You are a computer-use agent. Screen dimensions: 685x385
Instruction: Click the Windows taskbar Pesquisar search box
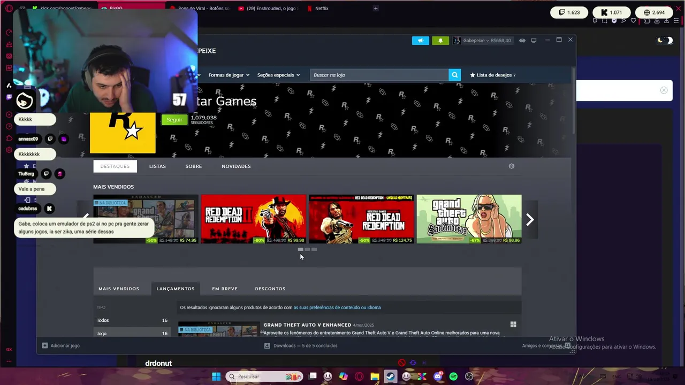click(264, 376)
